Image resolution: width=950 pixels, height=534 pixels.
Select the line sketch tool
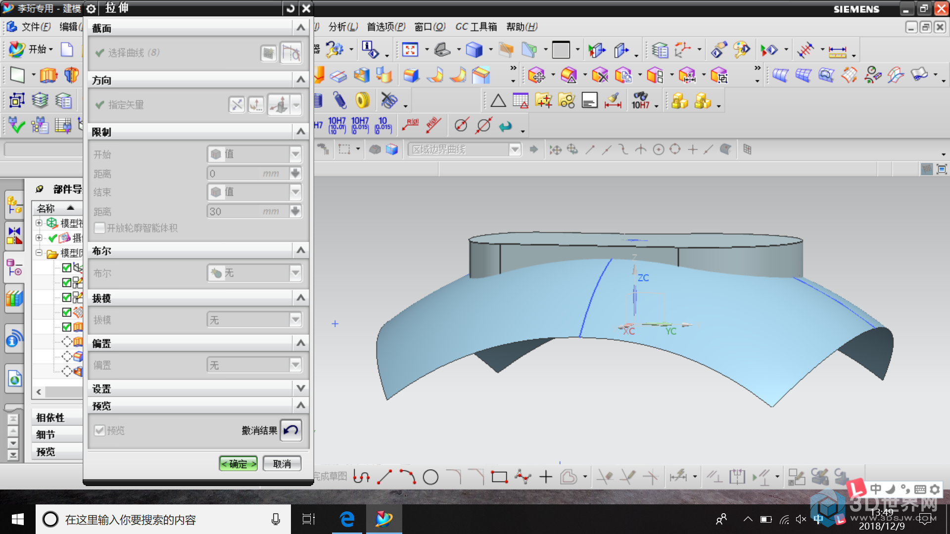384,477
